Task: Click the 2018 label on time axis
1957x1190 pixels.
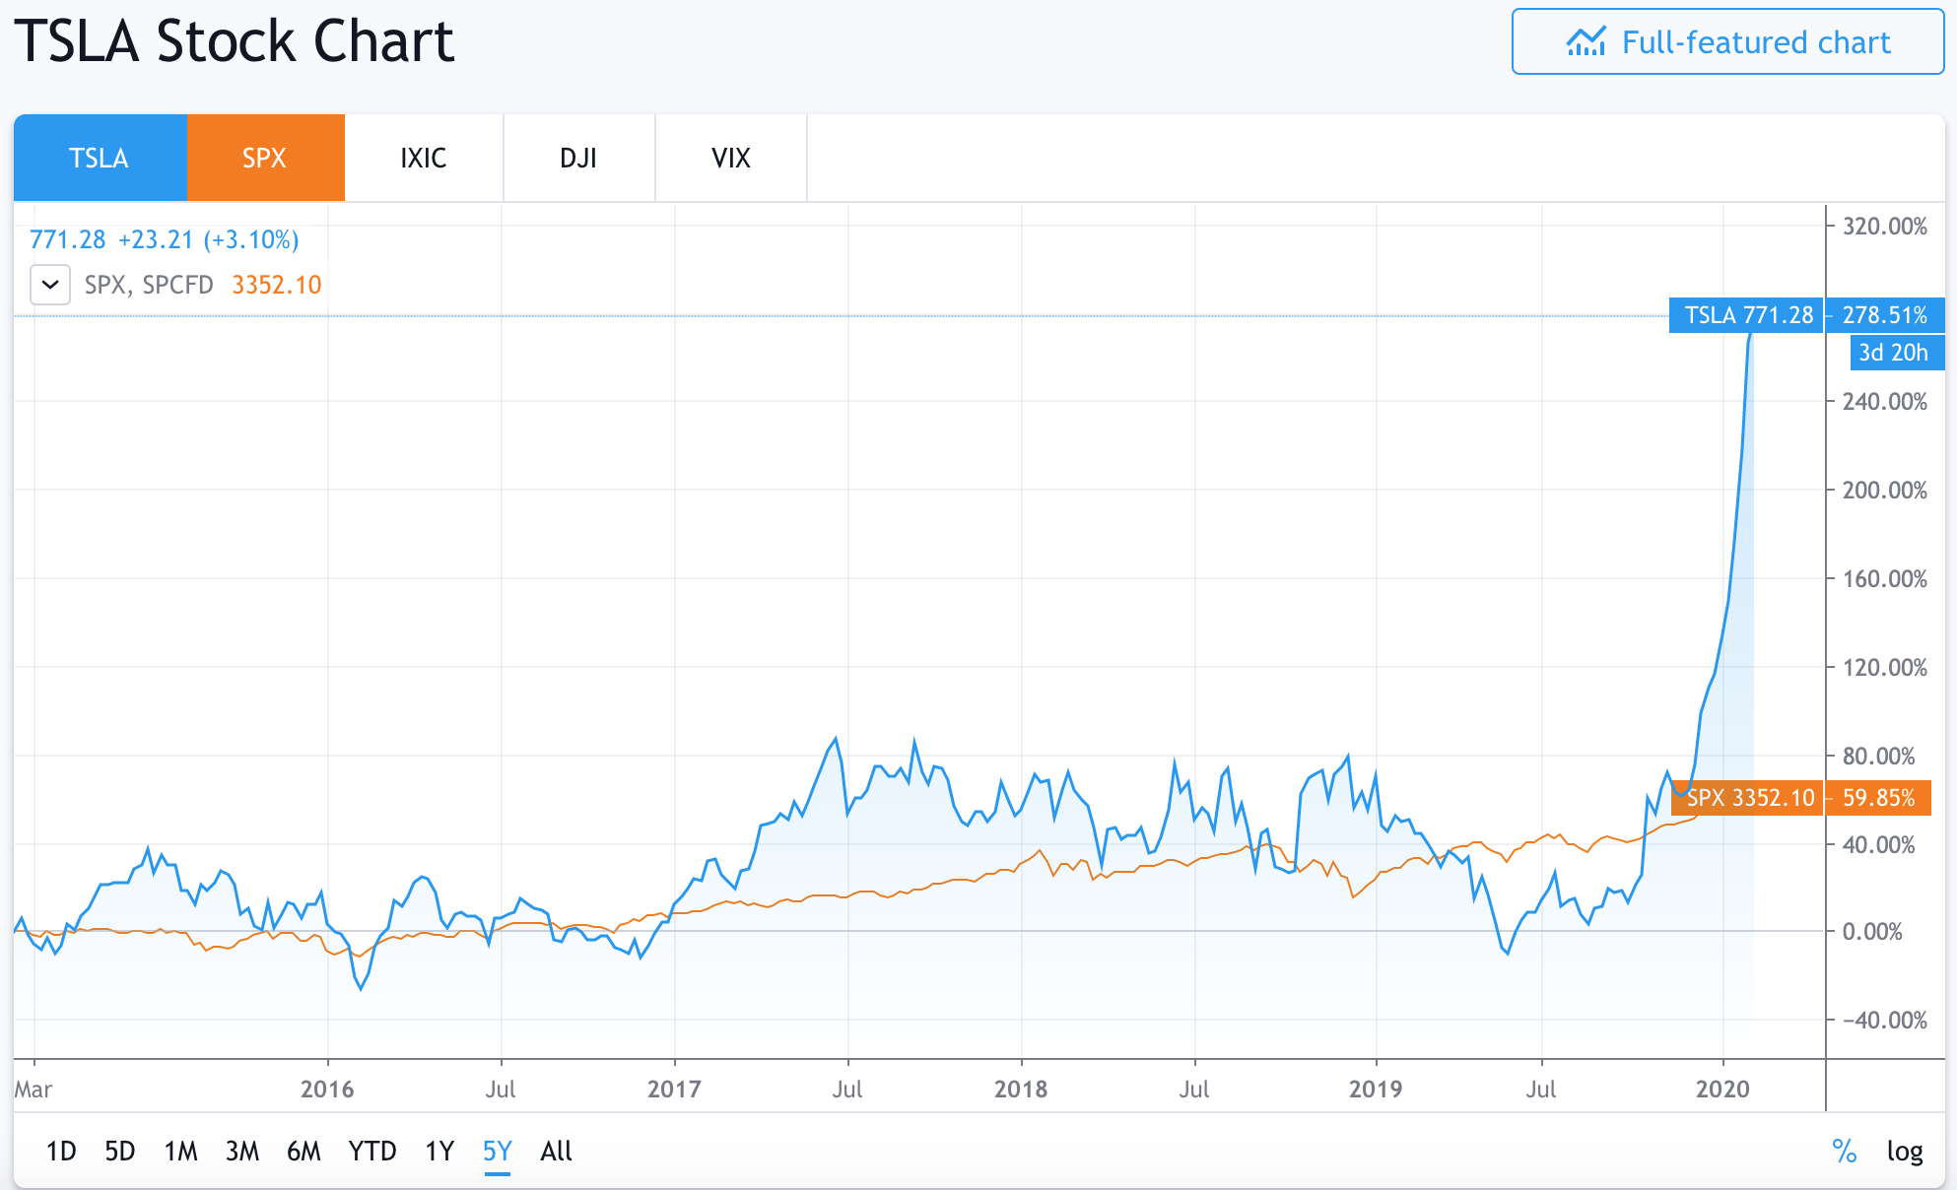Action: (1021, 1089)
